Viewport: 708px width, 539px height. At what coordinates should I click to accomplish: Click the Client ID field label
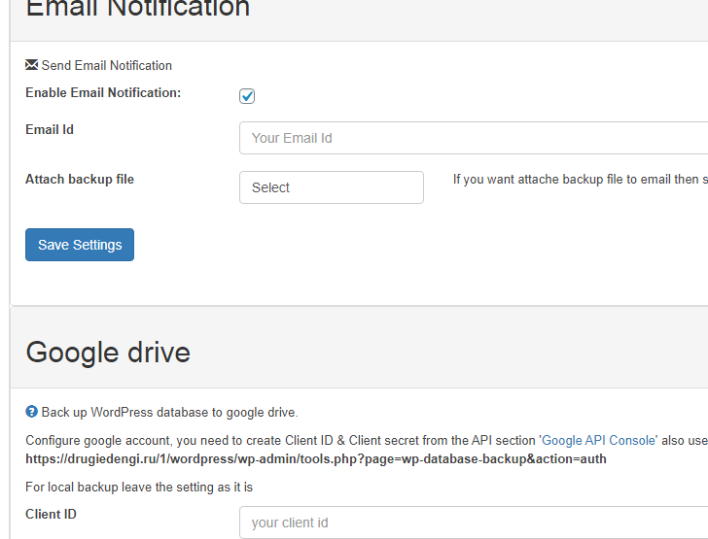(51, 514)
